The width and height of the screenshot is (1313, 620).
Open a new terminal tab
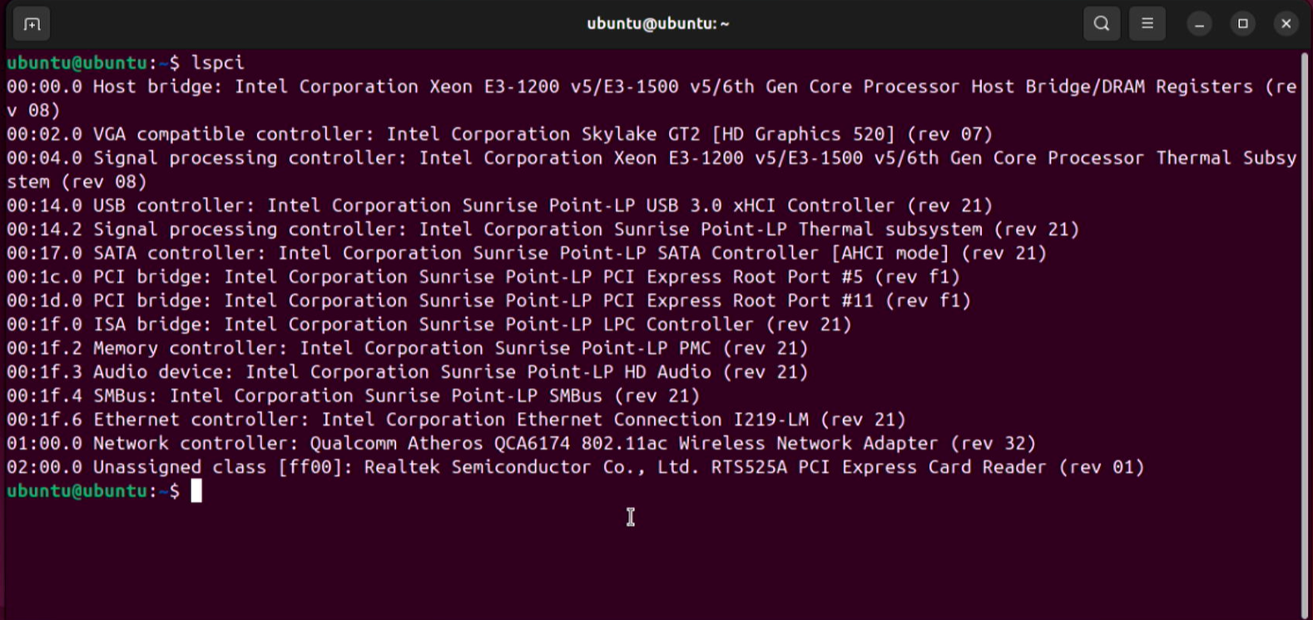[32, 24]
